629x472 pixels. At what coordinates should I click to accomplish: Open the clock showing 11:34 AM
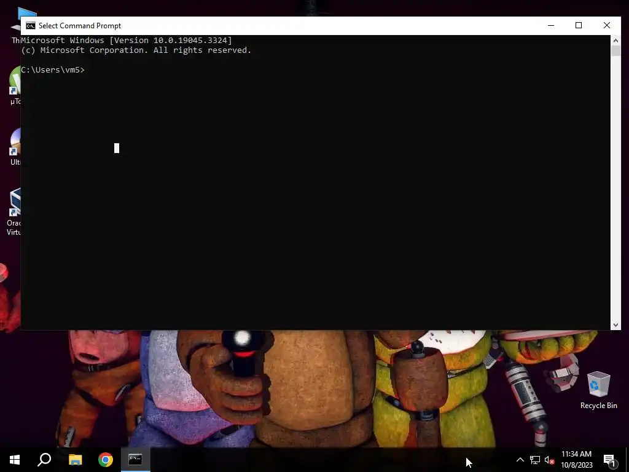[x=576, y=460]
